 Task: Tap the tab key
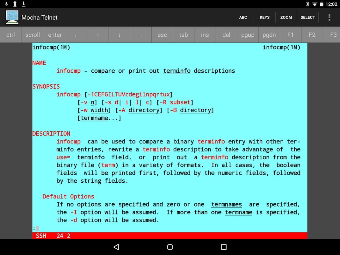coord(184,35)
